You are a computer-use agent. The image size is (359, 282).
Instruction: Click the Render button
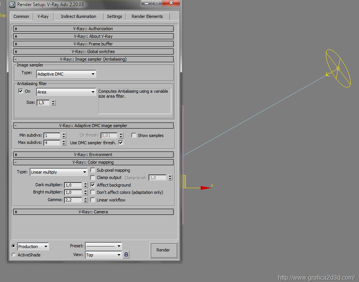click(x=164, y=250)
